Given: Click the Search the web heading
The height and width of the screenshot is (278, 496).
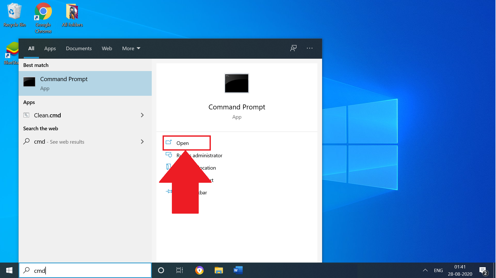Looking at the screenshot, I should [x=41, y=128].
